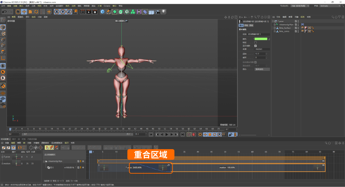Toggle the Y axis lock

coord(63,11)
